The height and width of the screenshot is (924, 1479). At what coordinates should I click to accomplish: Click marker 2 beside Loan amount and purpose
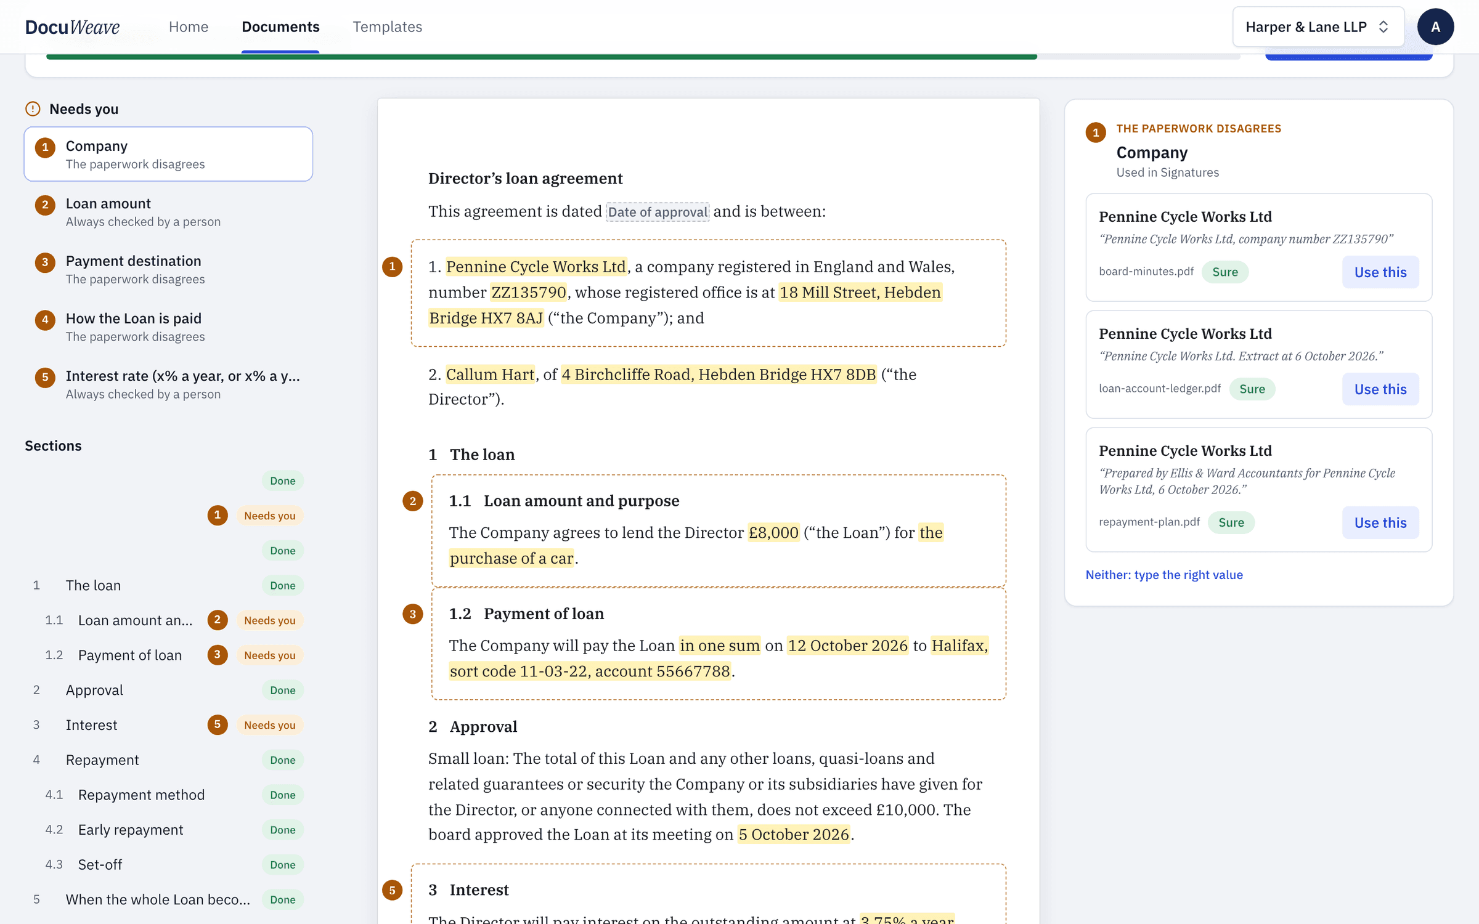pyautogui.click(x=413, y=501)
